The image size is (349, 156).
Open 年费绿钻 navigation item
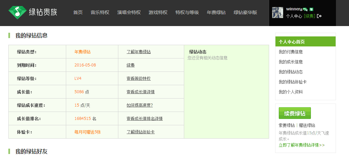tap(216, 12)
